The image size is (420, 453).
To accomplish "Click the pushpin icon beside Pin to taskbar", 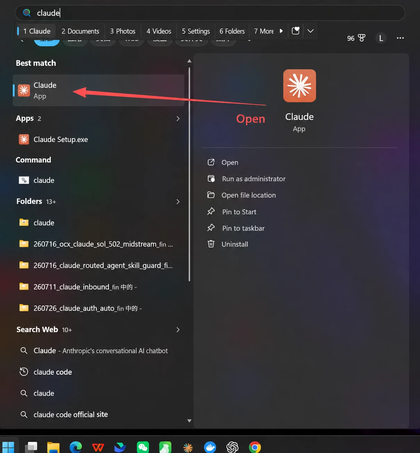I will point(211,228).
